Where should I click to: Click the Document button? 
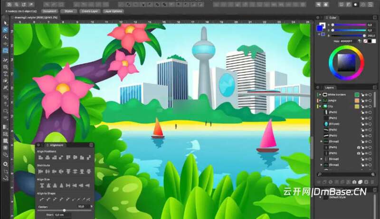coord(49,11)
